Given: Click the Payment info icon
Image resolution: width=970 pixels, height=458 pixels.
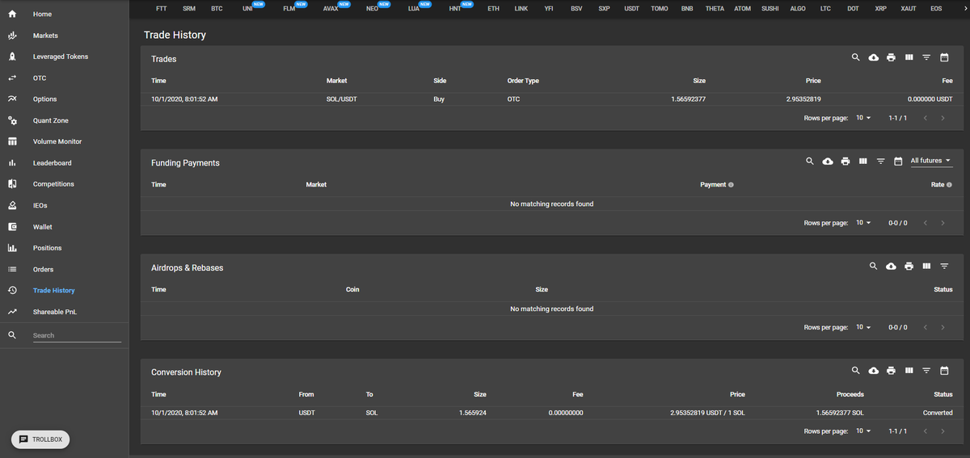Looking at the screenshot, I should (731, 184).
